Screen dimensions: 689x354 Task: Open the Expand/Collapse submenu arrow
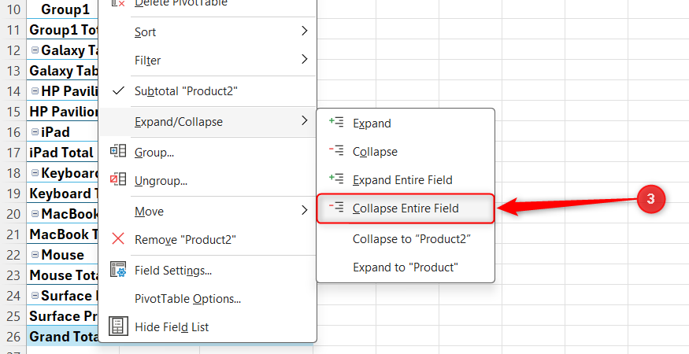[x=305, y=120]
